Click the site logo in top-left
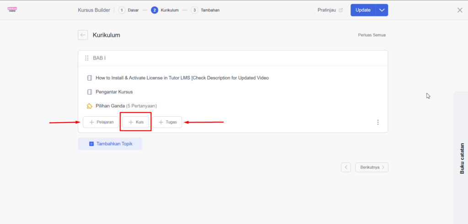 click(12, 10)
